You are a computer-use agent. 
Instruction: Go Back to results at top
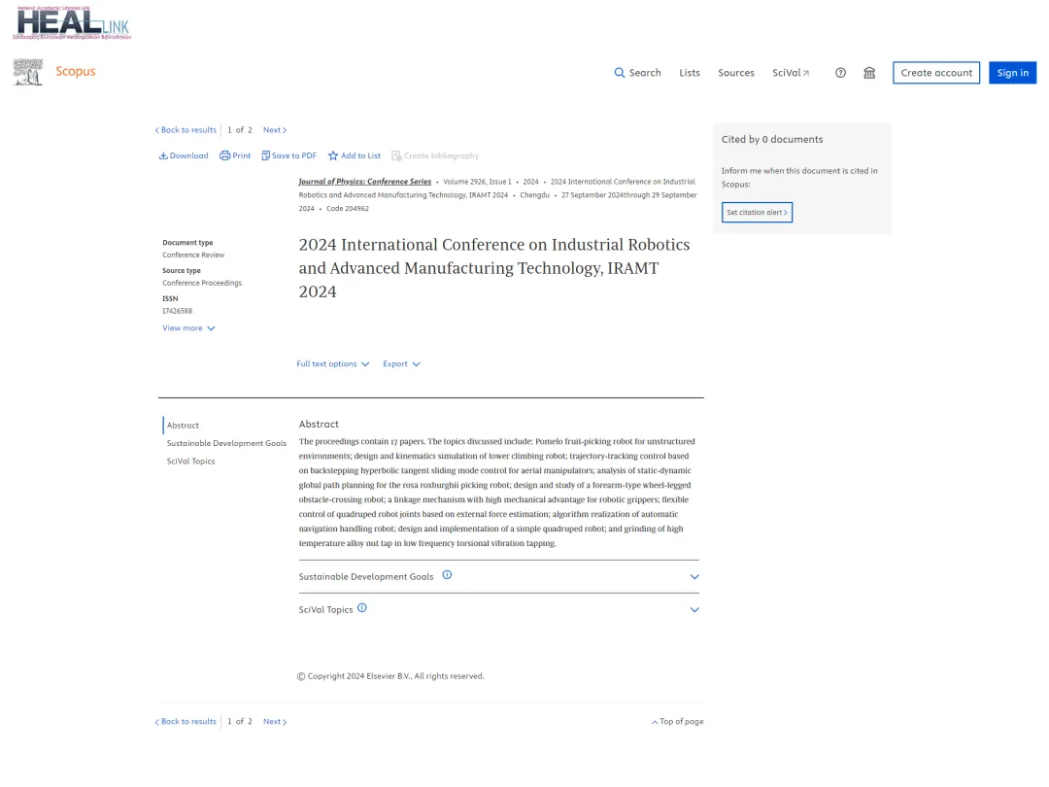tap(186, 130)
